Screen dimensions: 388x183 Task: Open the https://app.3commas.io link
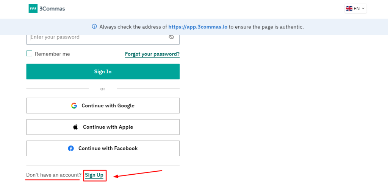coord(198,27)
